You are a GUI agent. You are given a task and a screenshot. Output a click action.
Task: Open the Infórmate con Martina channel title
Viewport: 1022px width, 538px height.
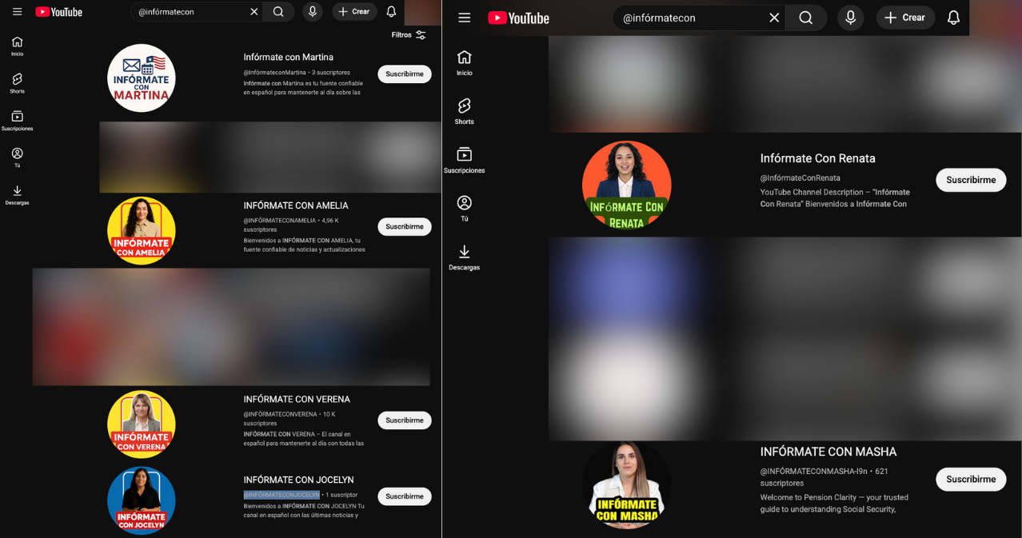coord(288,58)
